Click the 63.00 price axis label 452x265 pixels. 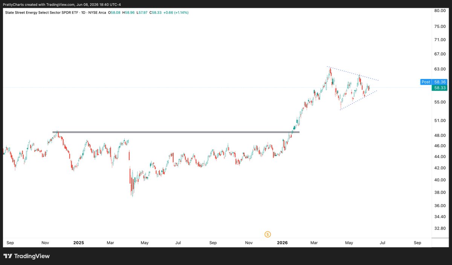pos(440,70)
